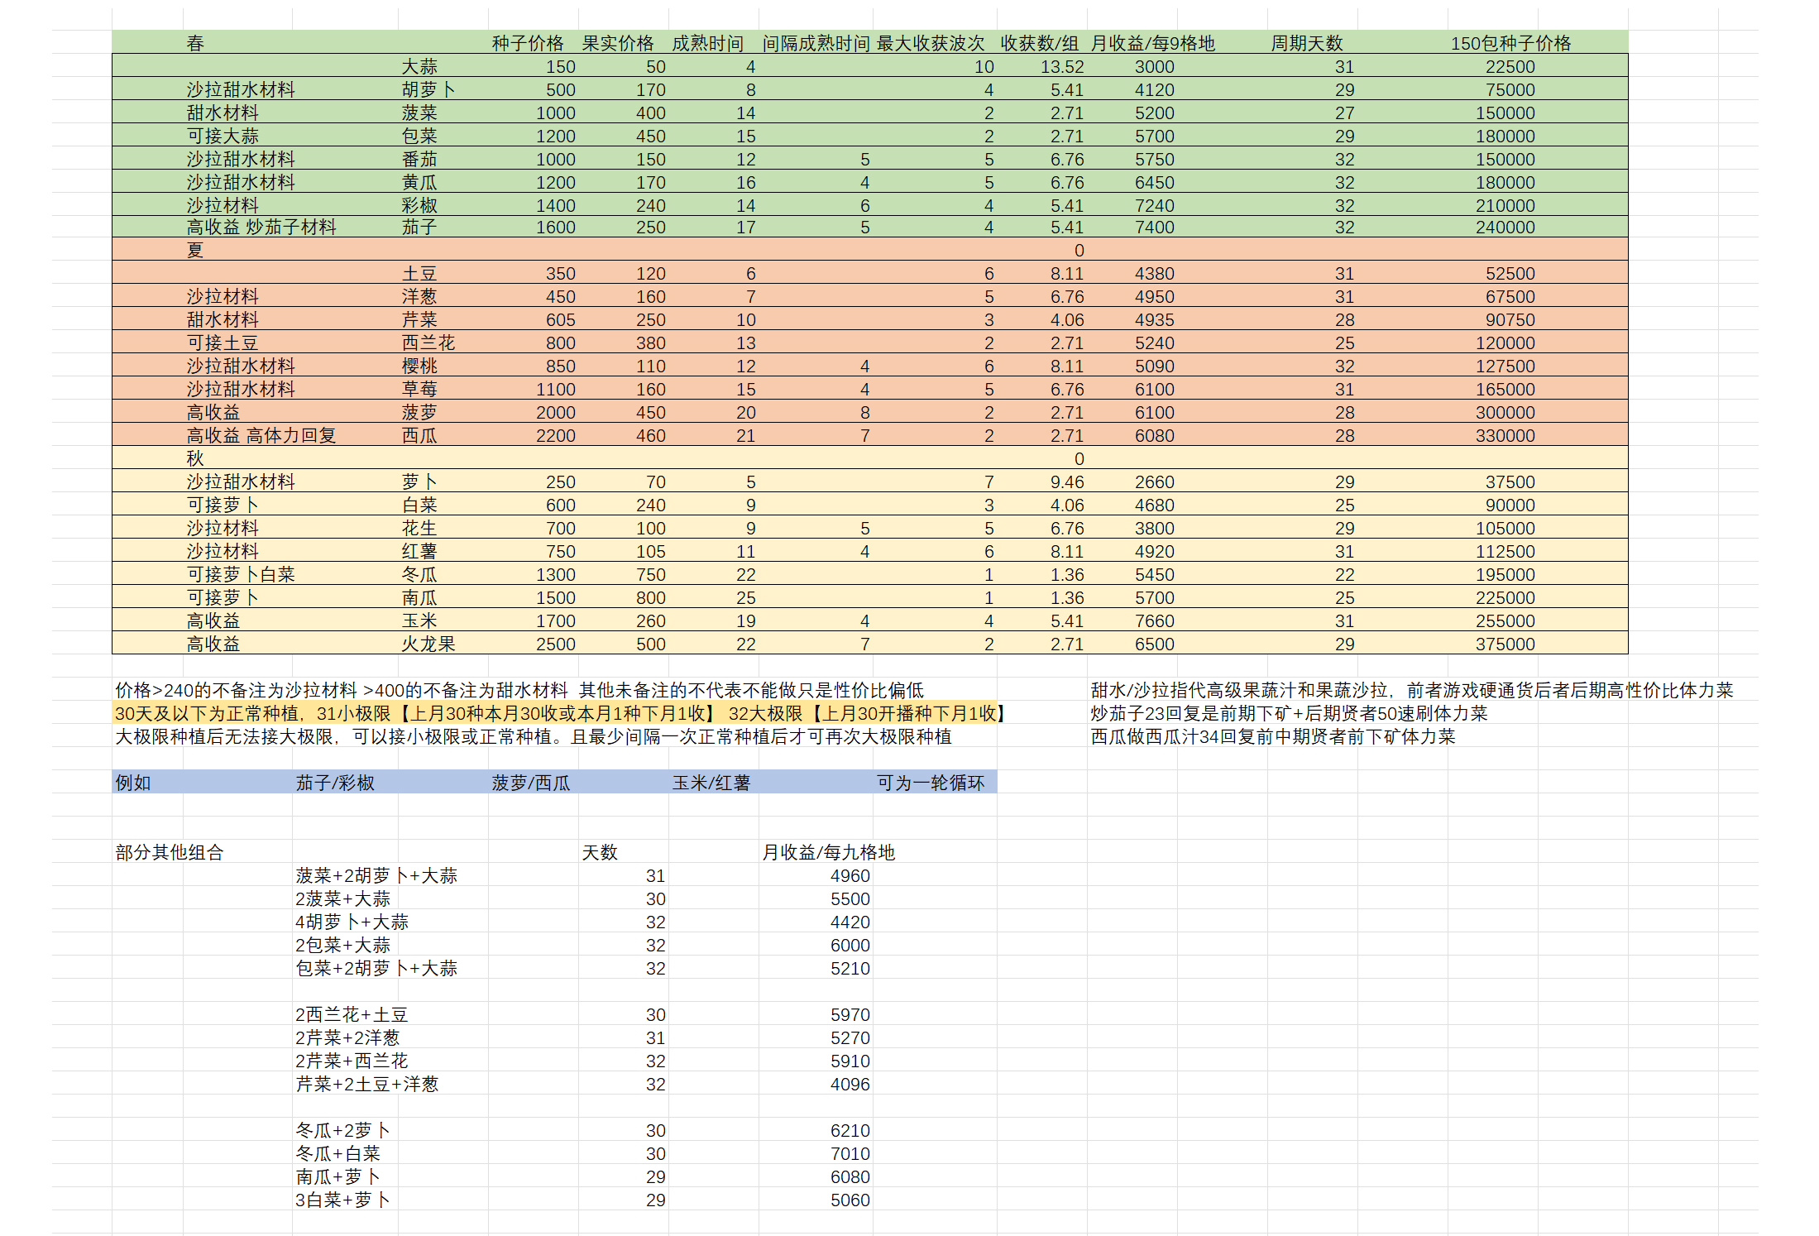Screen dimensions: 1819x1236
Task: Click the 间隔成熟时间 column header
Action: 816,43
